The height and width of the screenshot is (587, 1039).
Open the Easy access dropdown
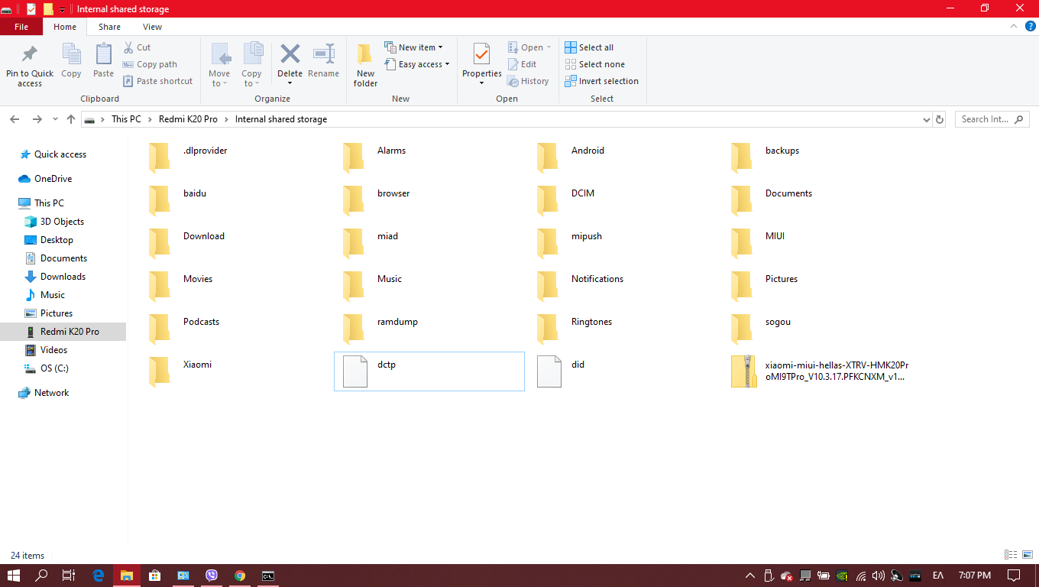click(417, 64)
